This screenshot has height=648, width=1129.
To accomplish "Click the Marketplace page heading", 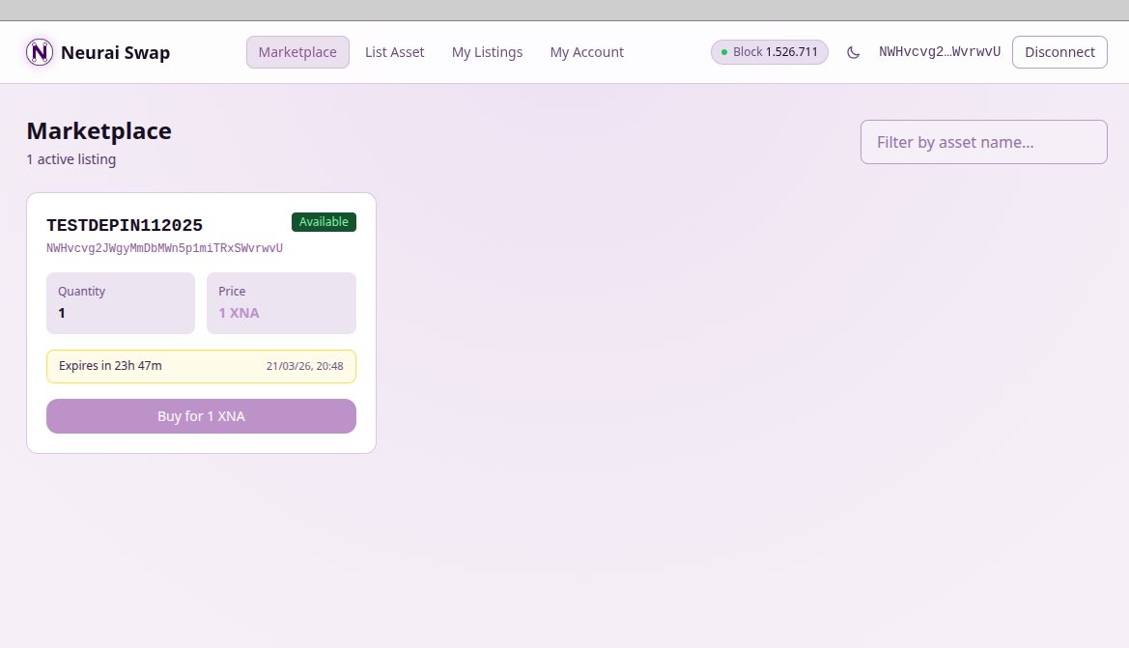I will click(99, 131).
